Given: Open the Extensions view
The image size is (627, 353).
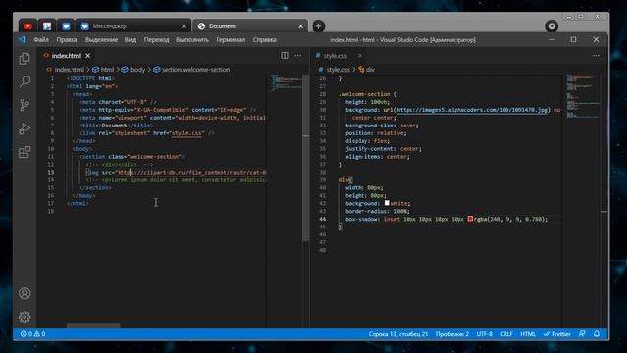Looking at the screenshot, I should coord(24,152).
